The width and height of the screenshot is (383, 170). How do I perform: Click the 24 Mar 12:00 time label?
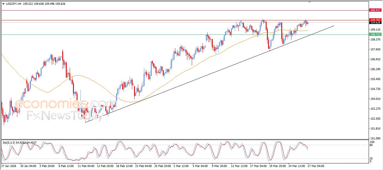(x=297, y=166)
